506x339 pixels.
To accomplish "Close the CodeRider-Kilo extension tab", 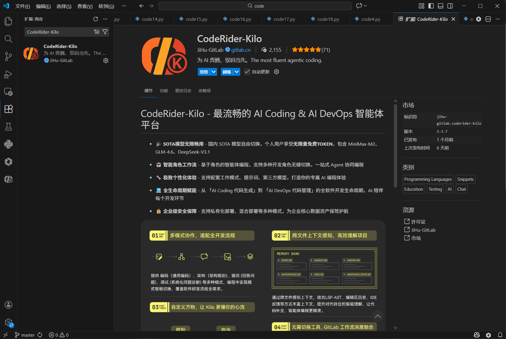I will pyautogui.click(x=453, y=19).
